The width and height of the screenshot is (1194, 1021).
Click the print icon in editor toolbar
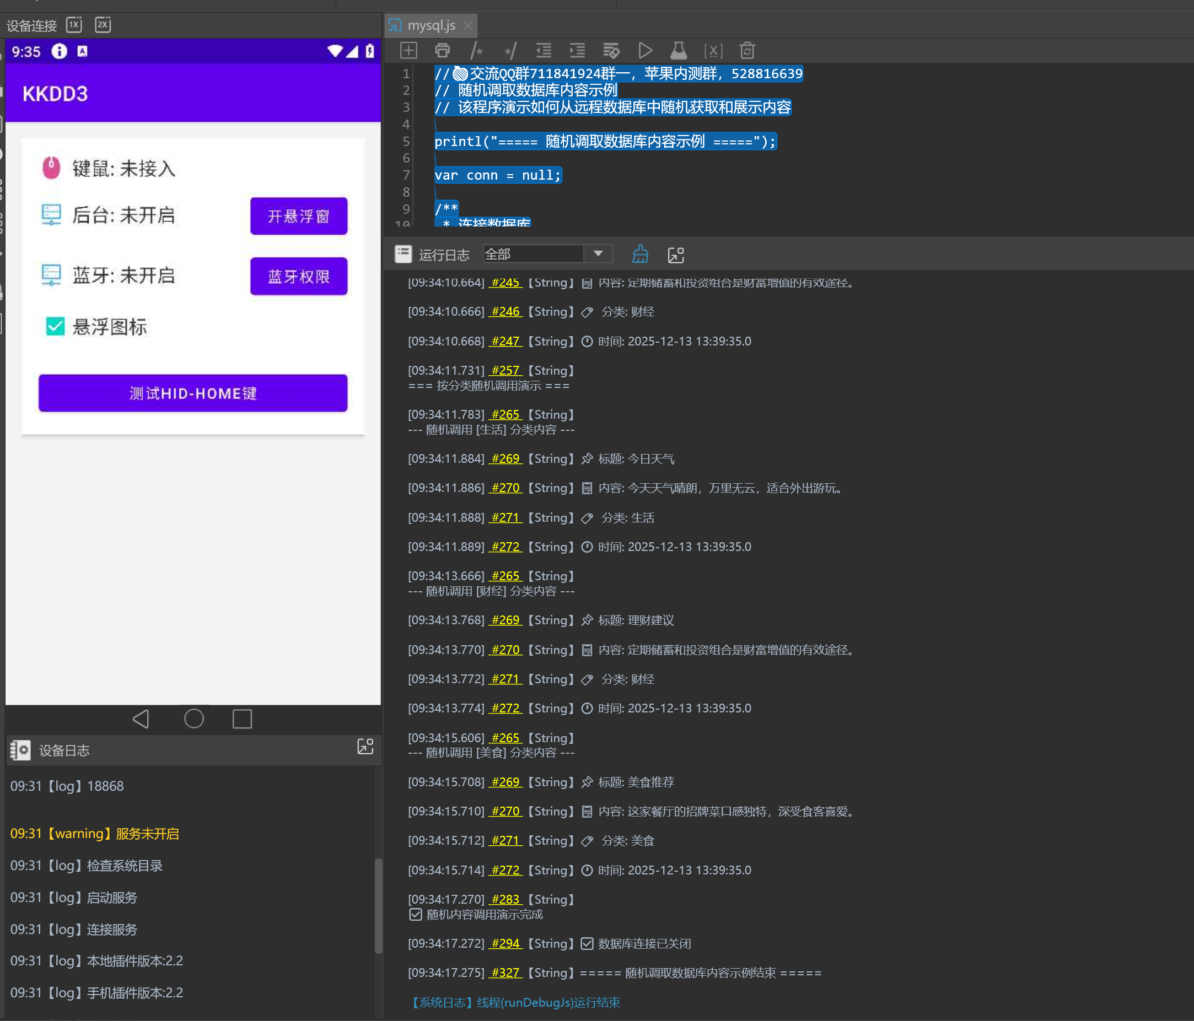click(x=442, y=51)
